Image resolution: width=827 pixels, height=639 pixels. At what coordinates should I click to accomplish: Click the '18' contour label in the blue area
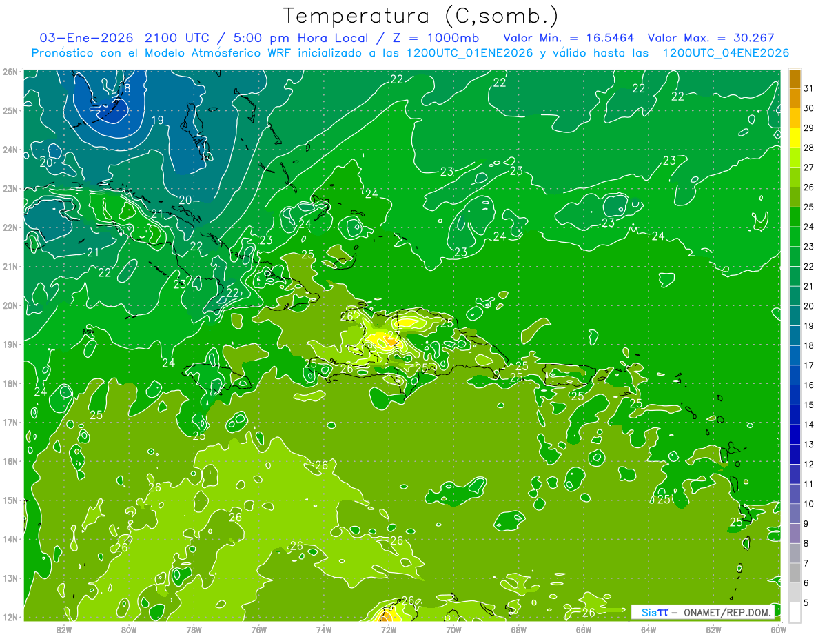tap(124, 89)
